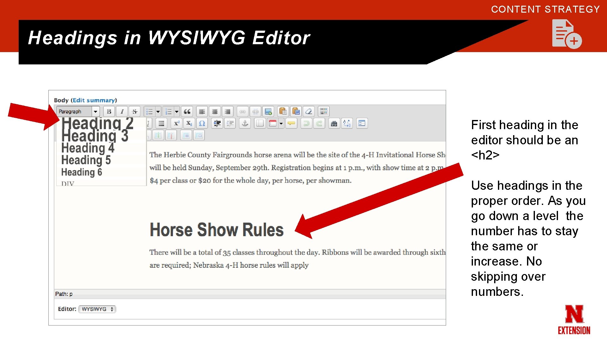Click the paste from Word icon
The width and height of the screenshot is (607, 341).
[x=296, y=111]
